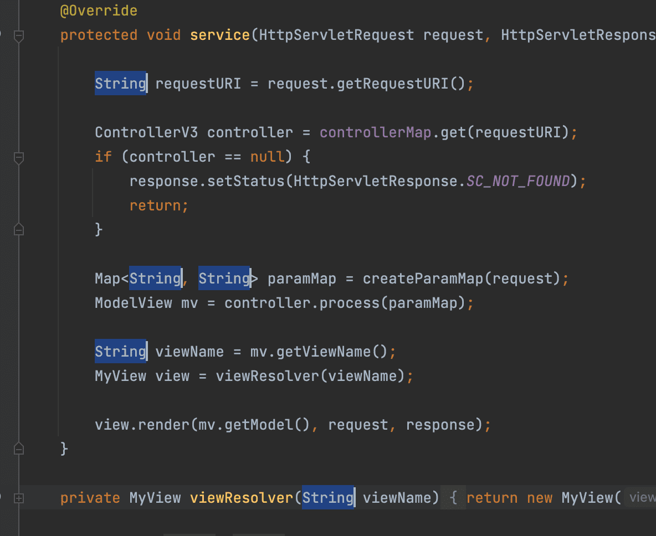Click the null keyword in condition

(x=267, y=157)
